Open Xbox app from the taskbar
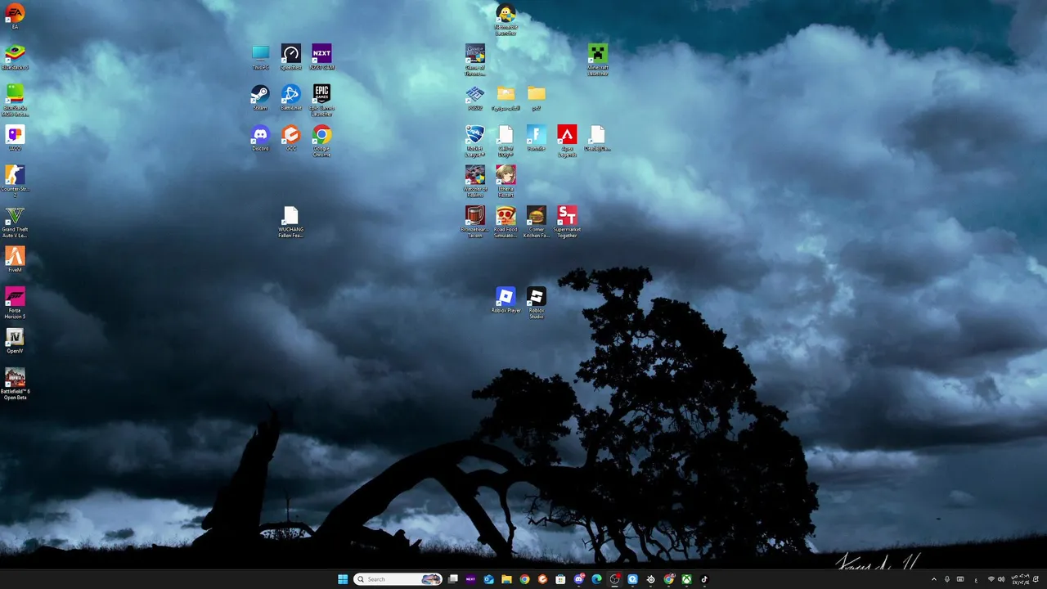This screenshot has width=1047, height=589. point(686,579)
